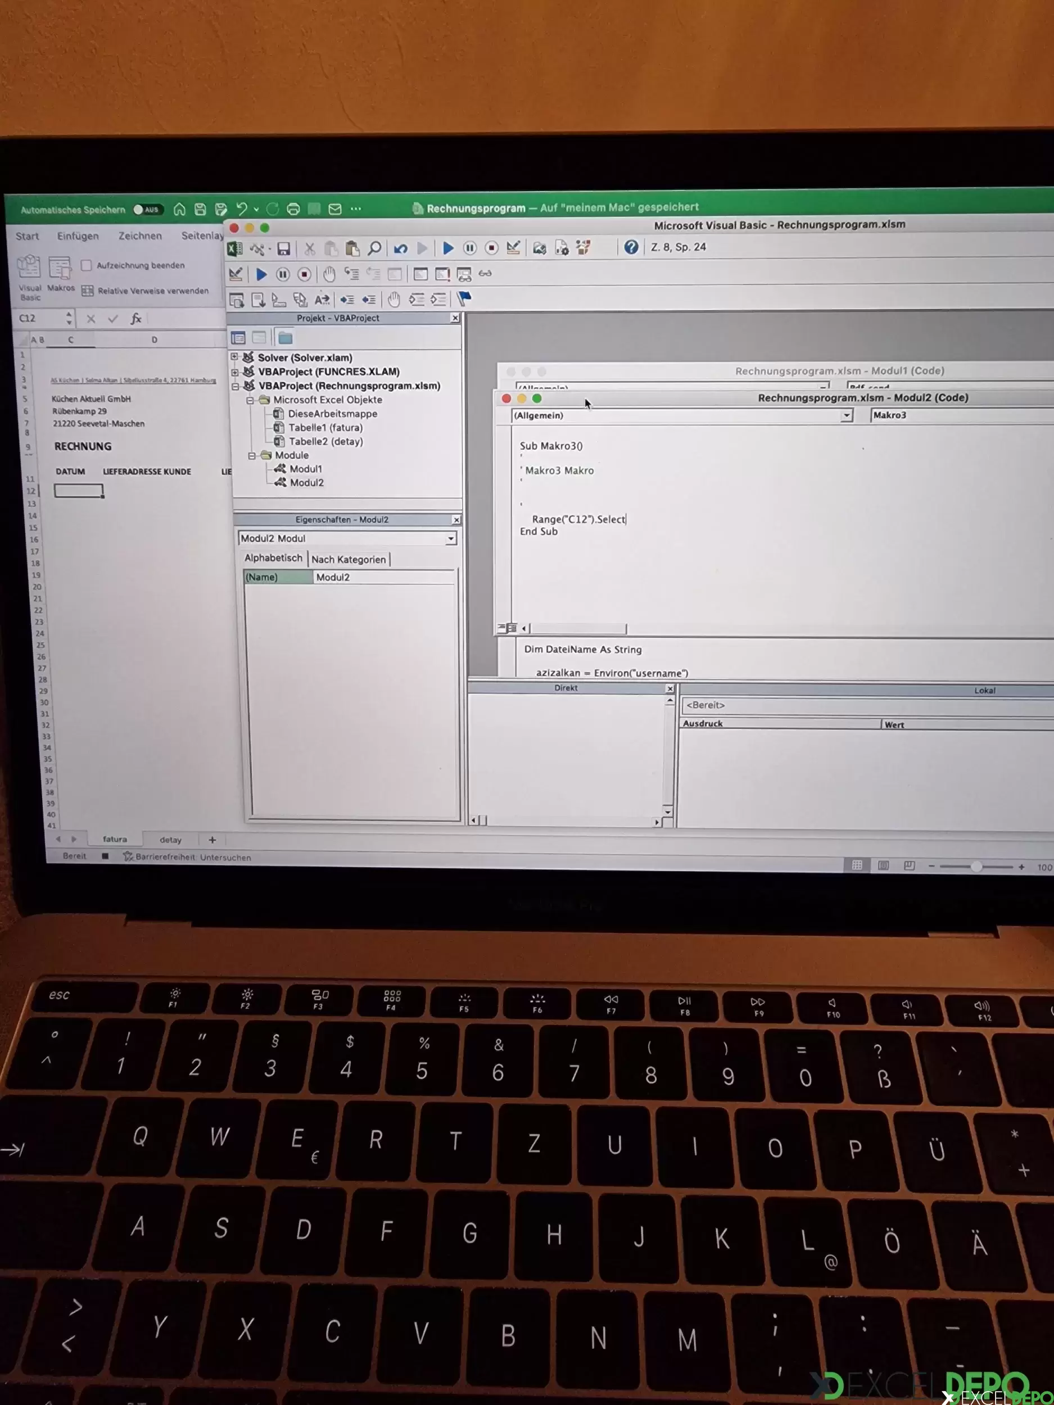
Task: Select Modul1 in the project tree
Action: click(306, 469)
